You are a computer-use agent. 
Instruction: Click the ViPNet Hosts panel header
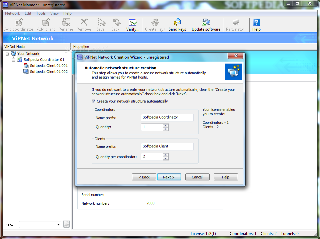(37, 47)
